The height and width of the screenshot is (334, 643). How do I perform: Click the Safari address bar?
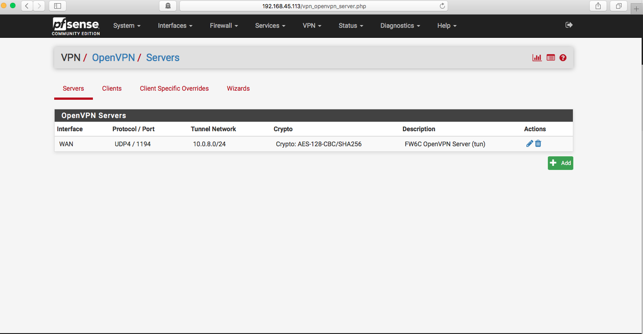314,6
